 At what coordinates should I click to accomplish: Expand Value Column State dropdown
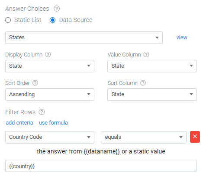tap(152, 66)
